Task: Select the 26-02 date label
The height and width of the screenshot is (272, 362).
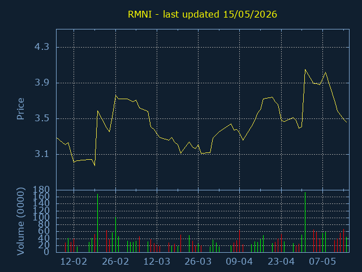Action: coord(115,262)
